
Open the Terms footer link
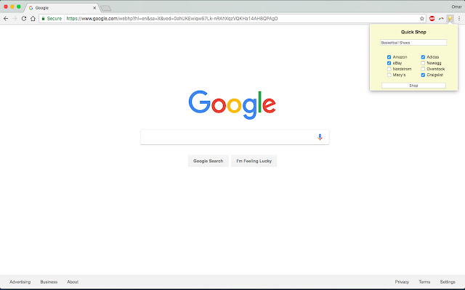(x=424, y=282)
